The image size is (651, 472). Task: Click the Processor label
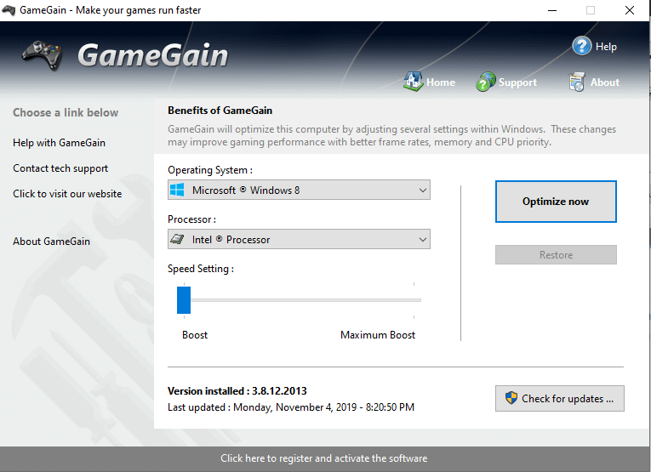coord(191,219)
